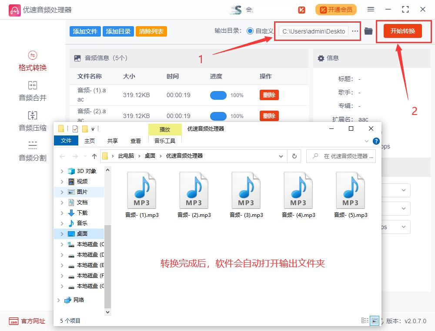Viewport: 435px width, 331px height.
Task: Open the 主页 ribbon tab
Action: tap(89, 141)
